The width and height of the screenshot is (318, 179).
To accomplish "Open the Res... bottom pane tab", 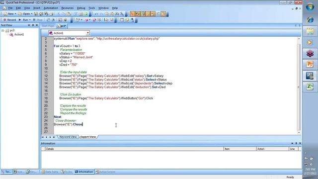I will coord(31,172).
